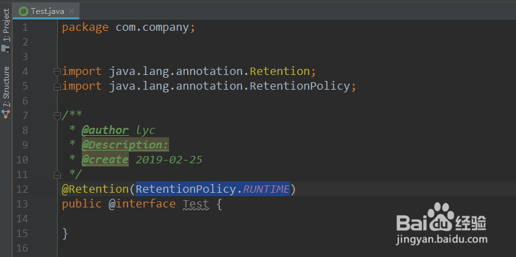Collapse the import block fold marker at line 4
This screenshot has height=257, width=516.
coord(57,71)
